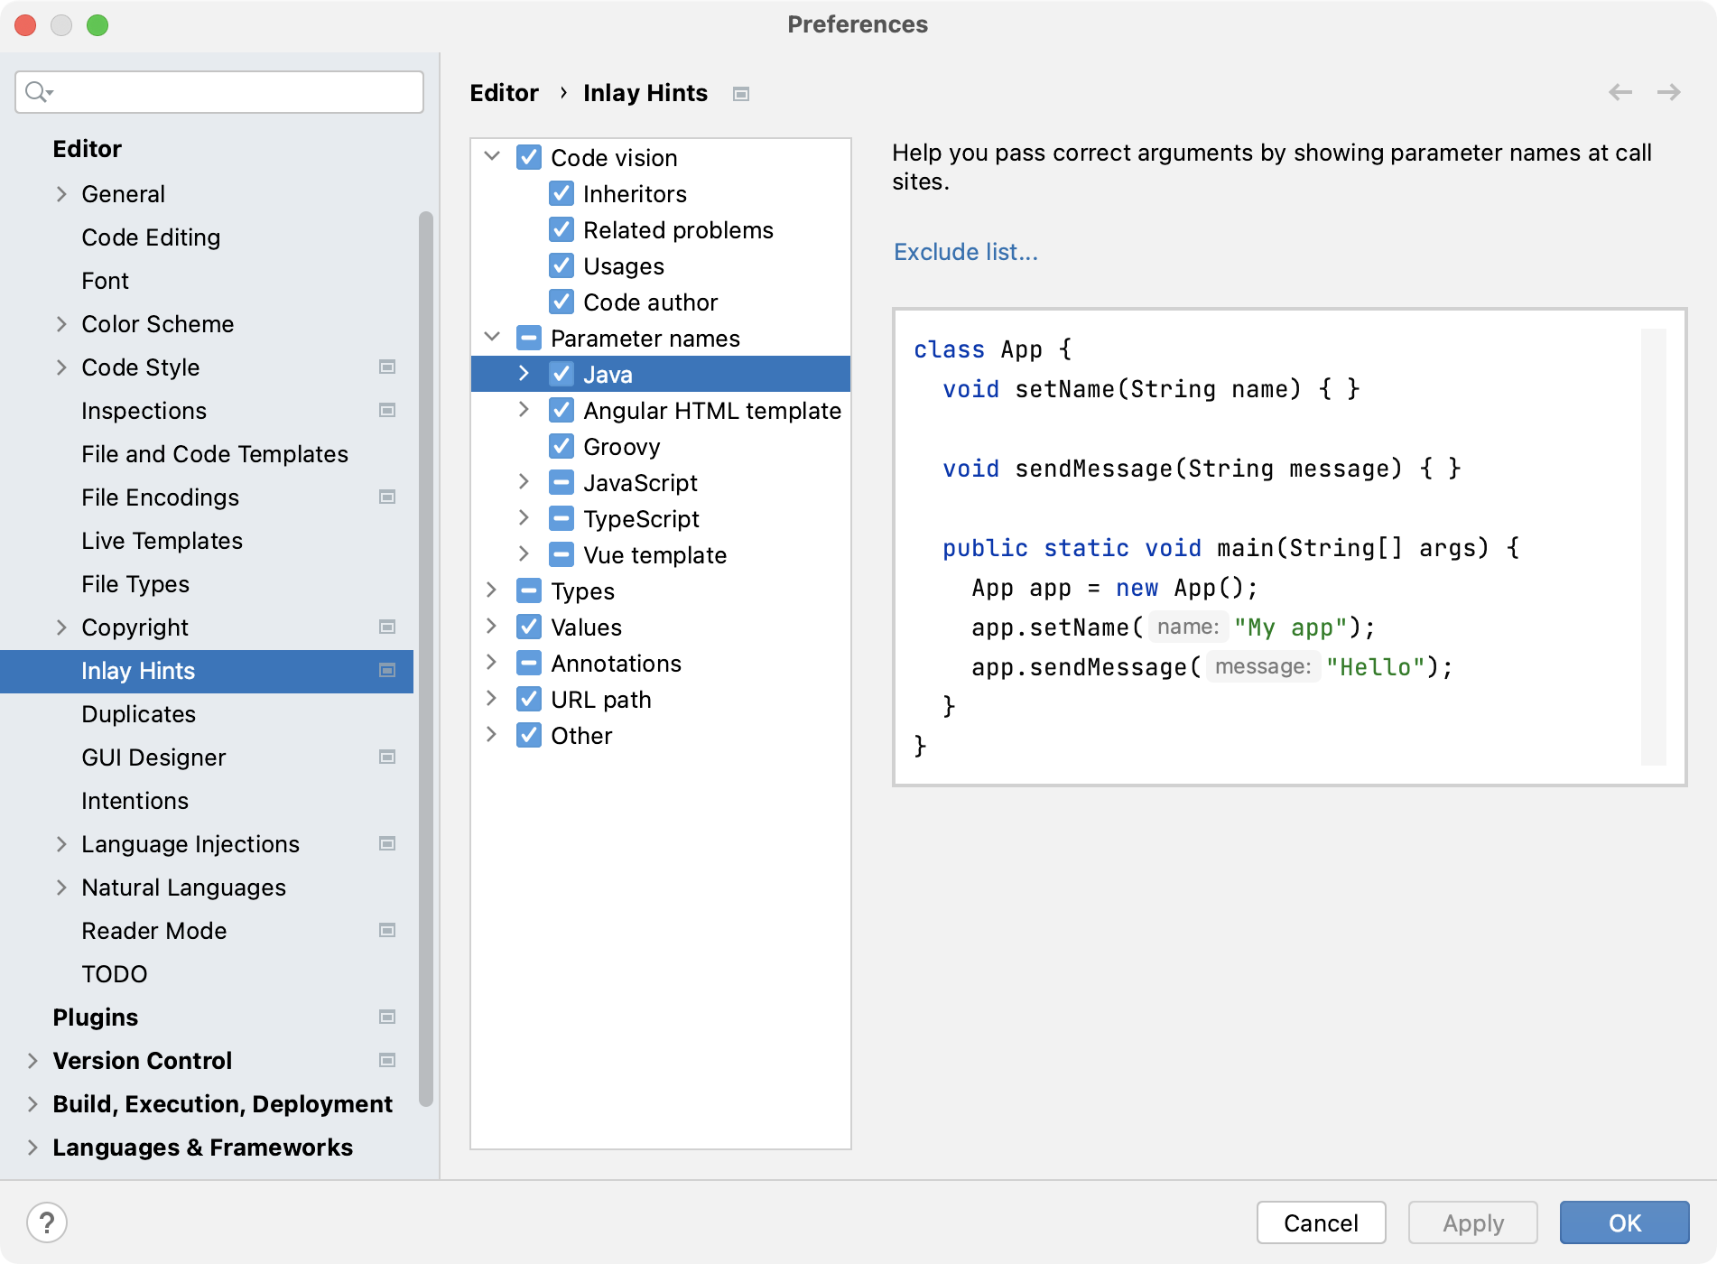Viewport: 1717px width, 1264px height.
Task: Click the sidebar vertical scrollbar
Action: click(426, 659)
